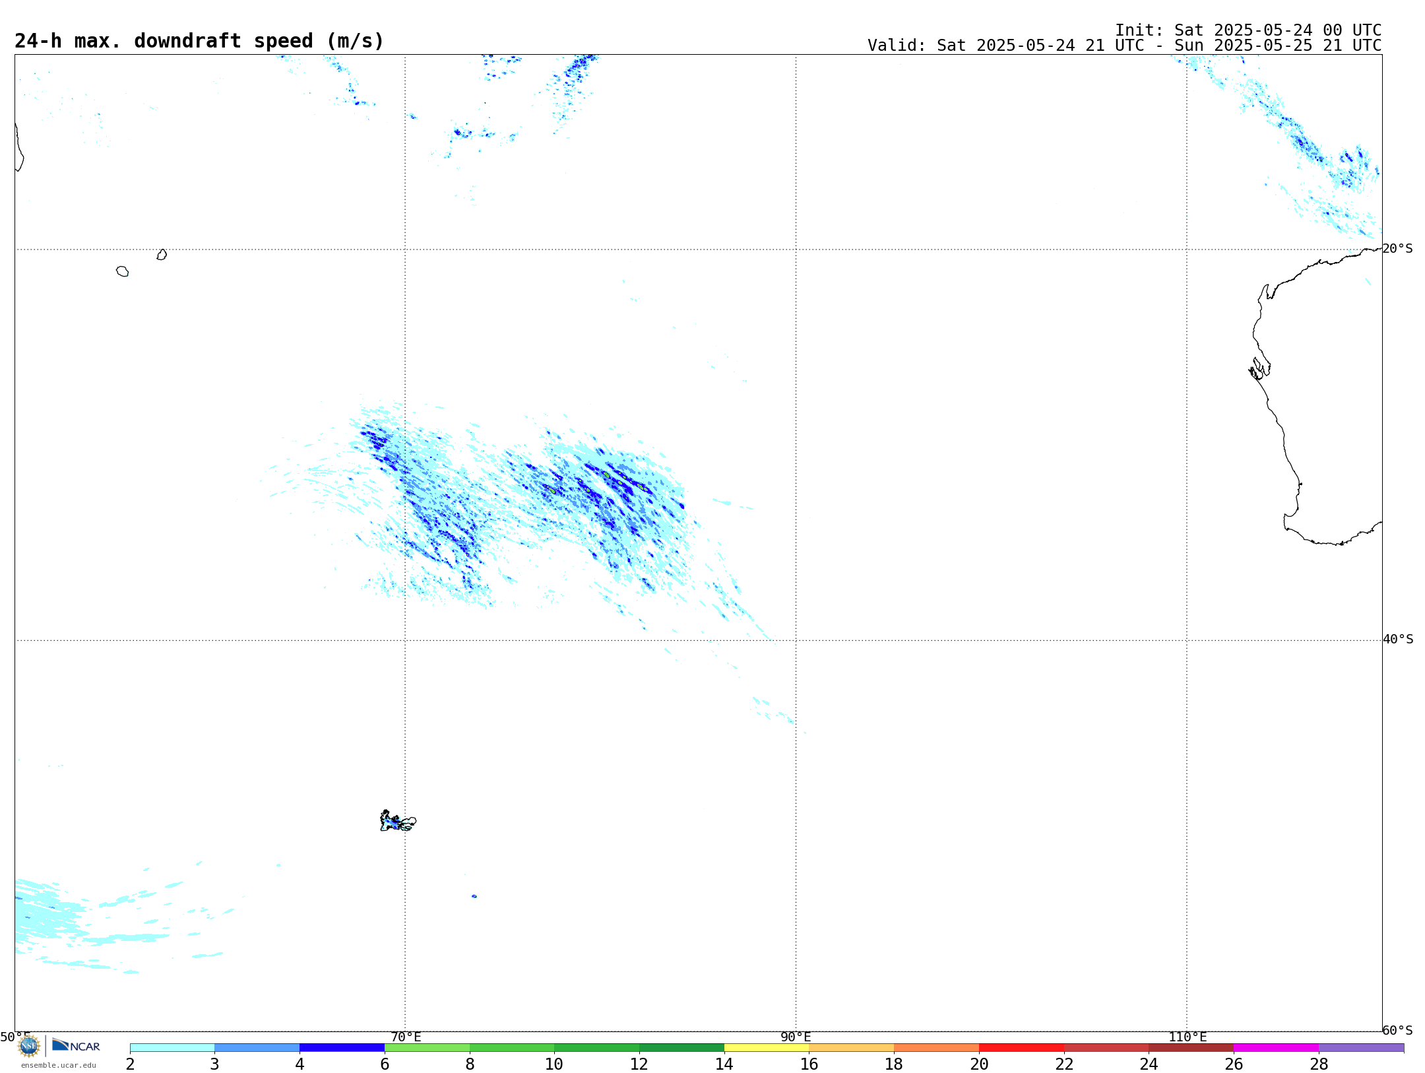Click the yellow 14-16 color swatch

(x=767, y=1048)
